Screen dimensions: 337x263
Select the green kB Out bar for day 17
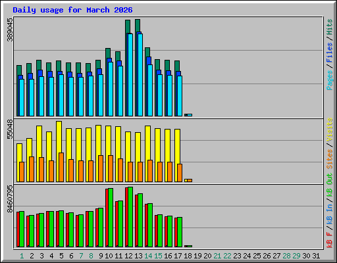tap(180, 232)
